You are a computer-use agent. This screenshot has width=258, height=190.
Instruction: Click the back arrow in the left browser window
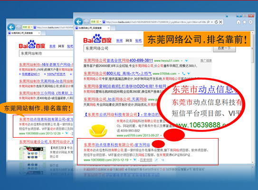coord(11,27)
